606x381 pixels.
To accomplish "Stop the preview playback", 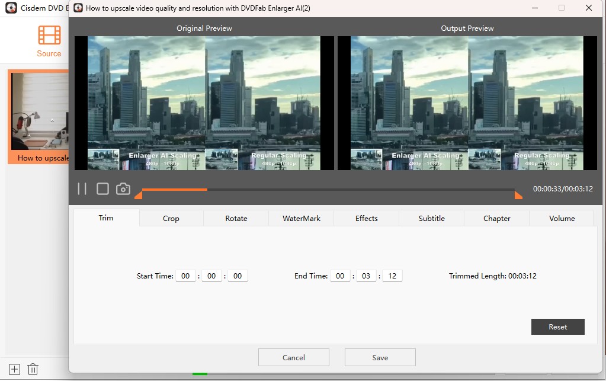I will [102, 188].
